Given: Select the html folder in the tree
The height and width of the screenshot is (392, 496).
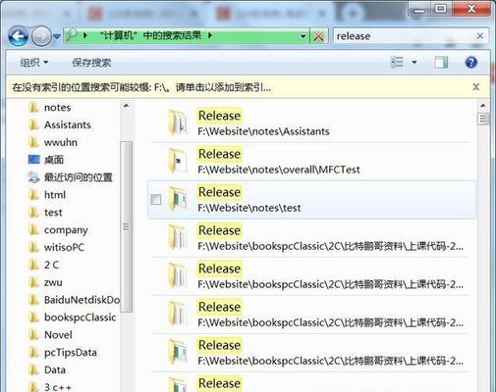Looking at the screenshot, I should point(55,195).
